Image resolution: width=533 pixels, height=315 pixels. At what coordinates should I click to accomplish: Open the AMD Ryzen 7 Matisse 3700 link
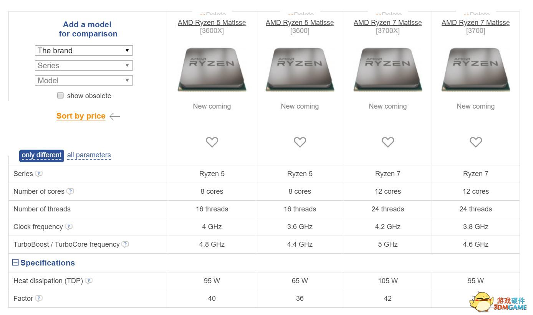click(476, 23)
